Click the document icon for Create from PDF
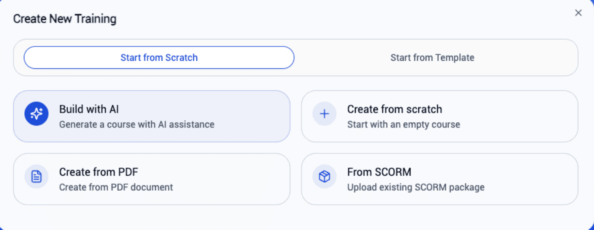The height and width of the screenshot is (230, 594). [36, 177]
